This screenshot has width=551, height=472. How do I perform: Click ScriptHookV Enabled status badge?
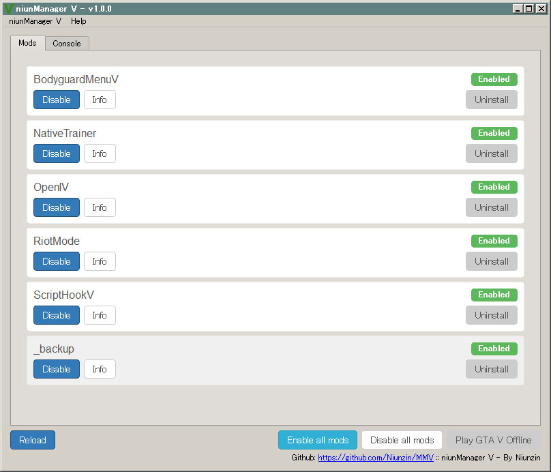pos(494,295)
